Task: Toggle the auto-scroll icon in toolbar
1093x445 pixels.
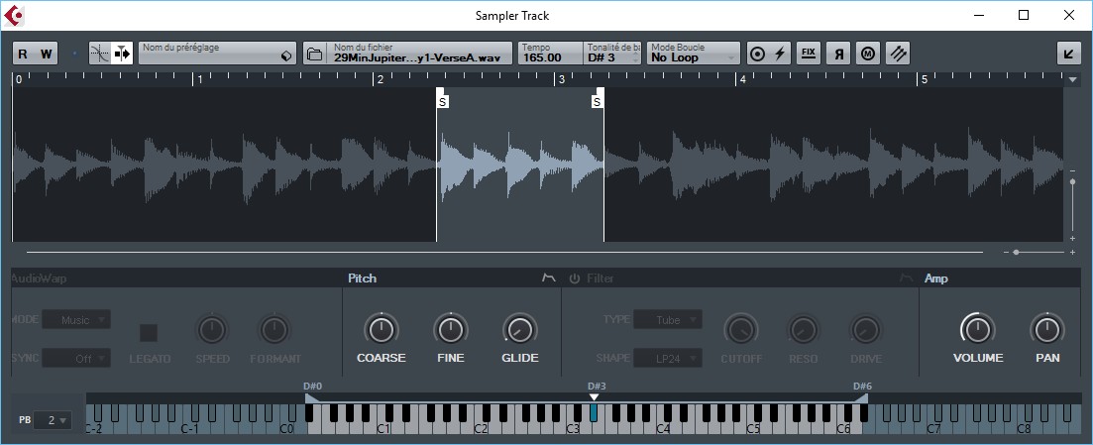Action: pyautogui.click(x=123, y=54)
